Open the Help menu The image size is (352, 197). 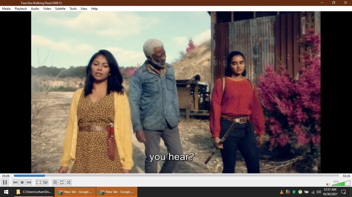pyautogui.click(x=95, y=9)
